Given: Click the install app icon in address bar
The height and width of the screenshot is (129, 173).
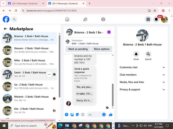Looking at the screenshot, I should pyautogui.click(x=149, y=11).
